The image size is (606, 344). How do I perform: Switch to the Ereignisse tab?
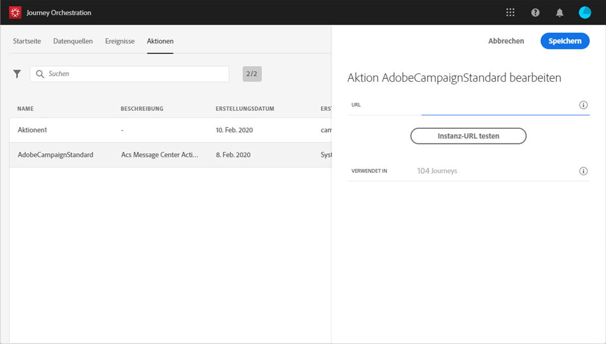click(120, 41)
